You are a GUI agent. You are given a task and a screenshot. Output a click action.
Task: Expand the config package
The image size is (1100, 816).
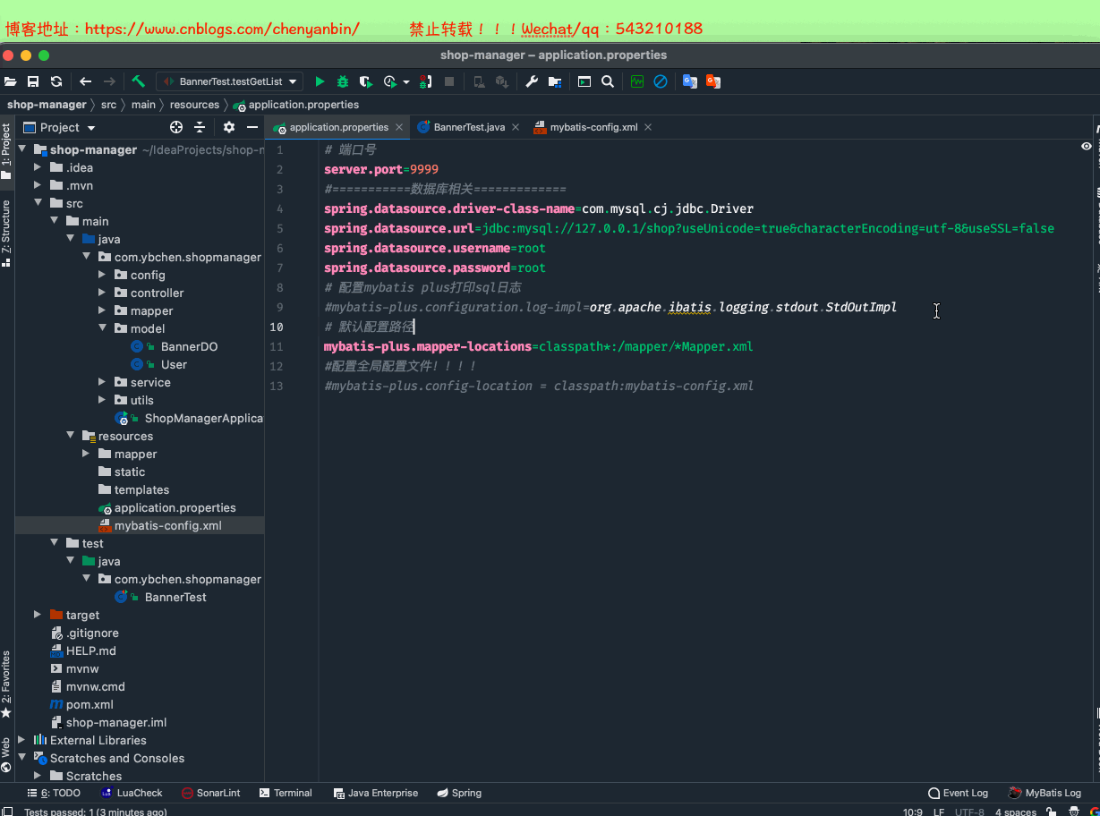click(x=101, y=275)
